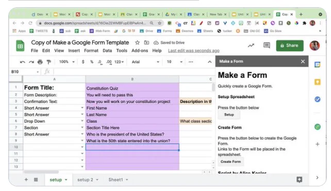Open Google account avatar
Viewport: 331px width, 191px height.
pos(315,45)
